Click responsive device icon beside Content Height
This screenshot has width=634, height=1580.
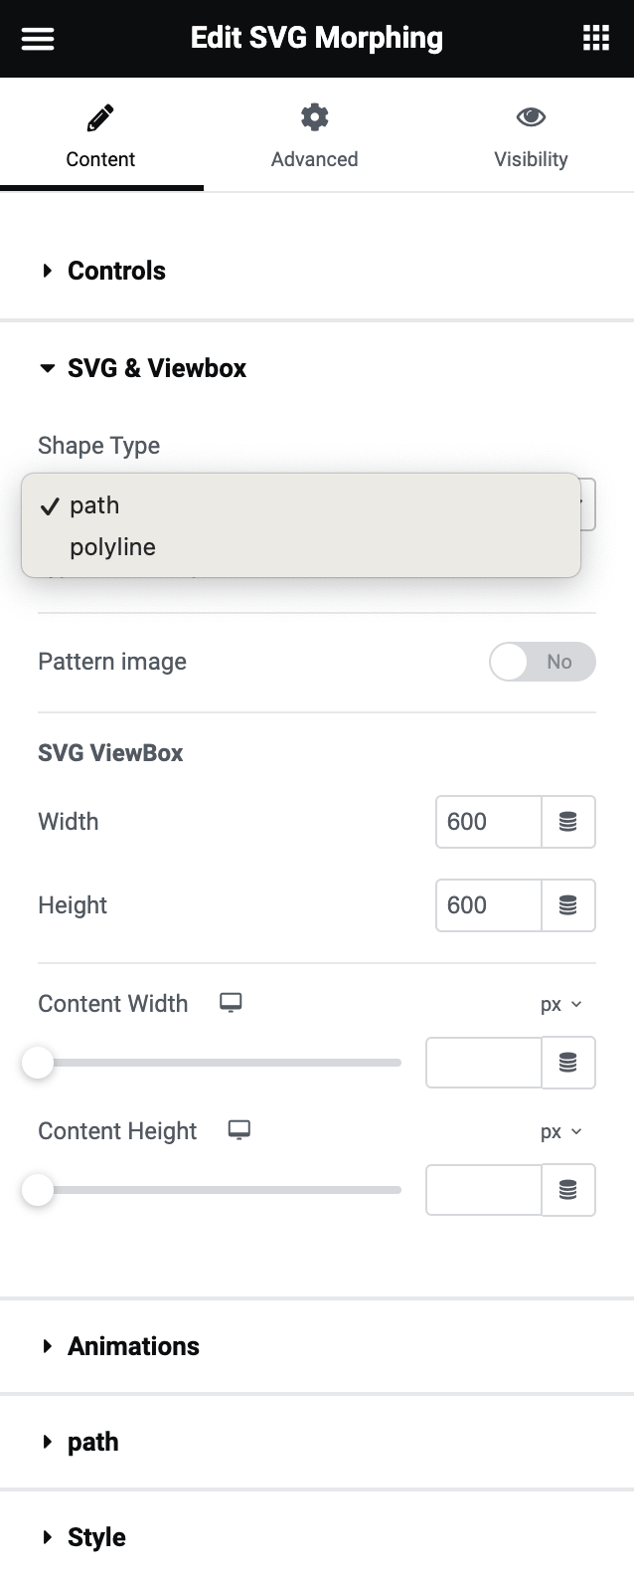239,1130
